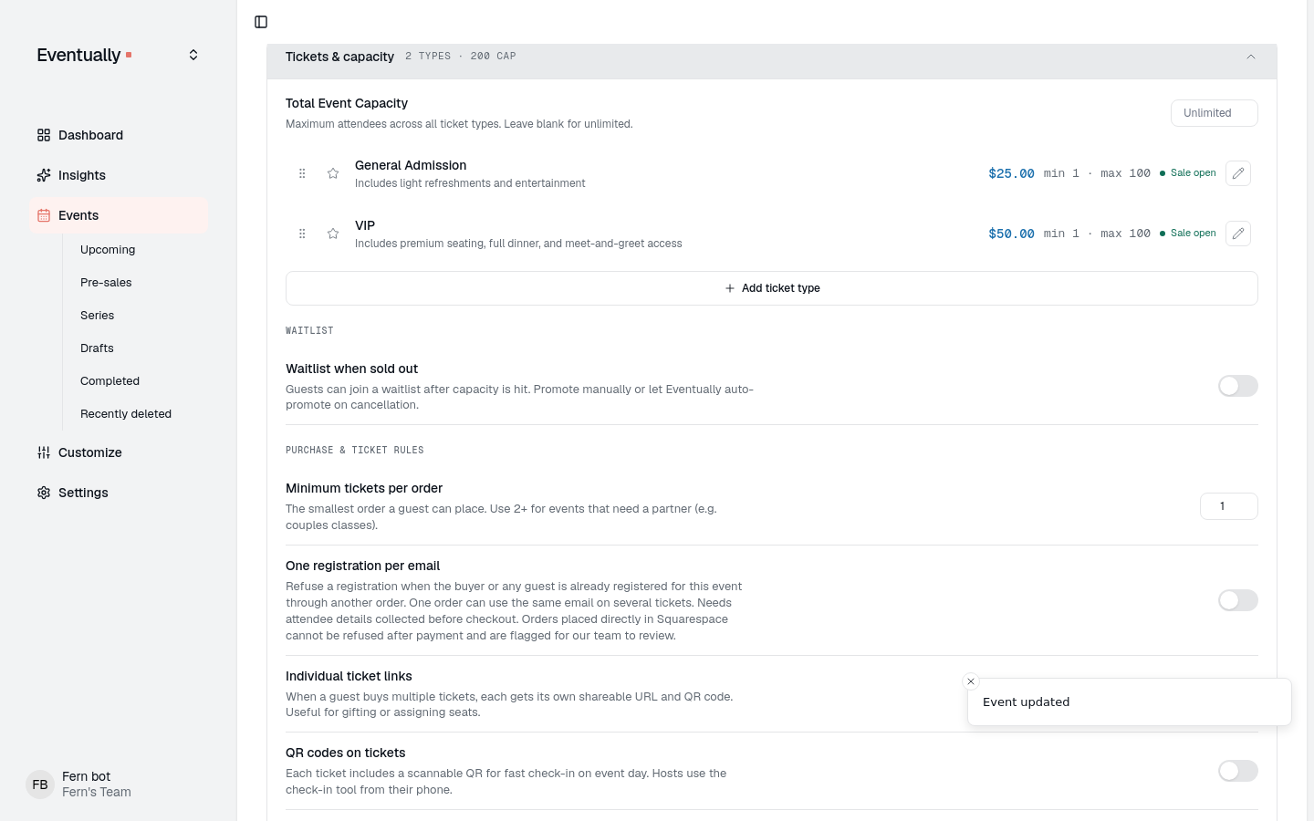This screenshot has height=821, width=1314.
Task: Select the Events menu label
Action: coord(78,215)
